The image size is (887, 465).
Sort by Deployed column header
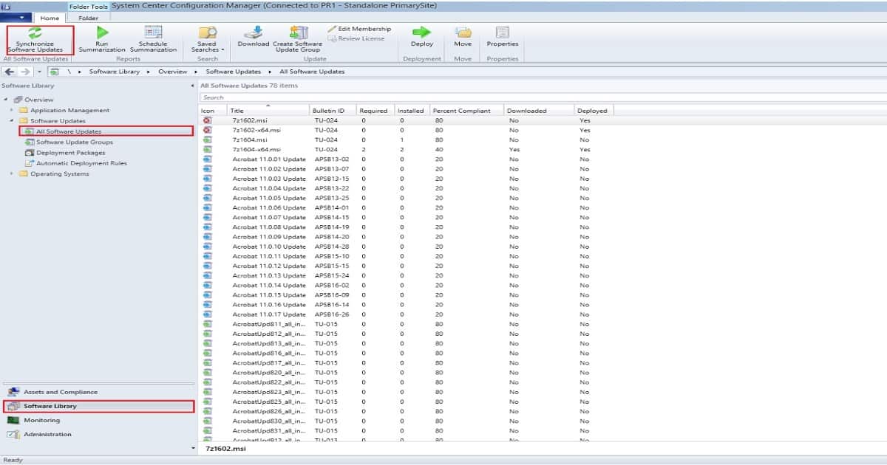pyautogui.click(x=594, y=111)
